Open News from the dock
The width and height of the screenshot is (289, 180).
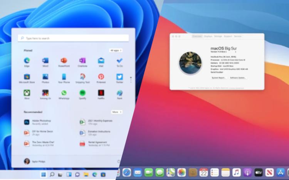[x=269, y=172]
